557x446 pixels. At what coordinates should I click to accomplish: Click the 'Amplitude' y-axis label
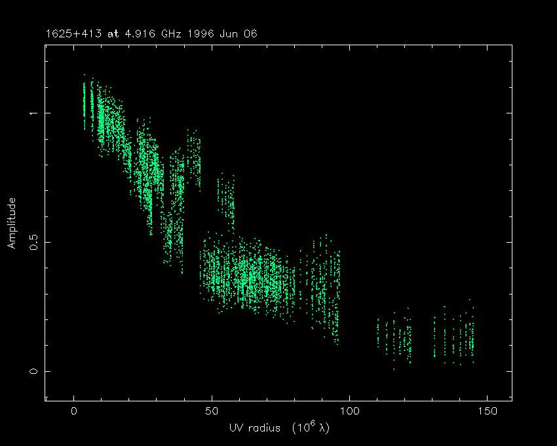click(11, 223)
